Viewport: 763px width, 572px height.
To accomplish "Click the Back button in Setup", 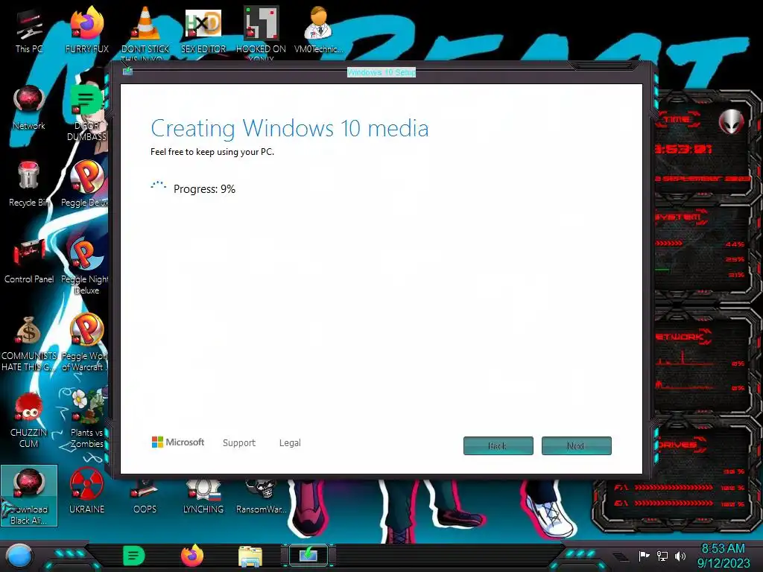I will pos(498,445).
